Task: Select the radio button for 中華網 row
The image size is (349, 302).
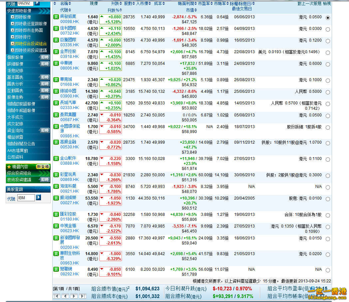Action: click(328, 64)
